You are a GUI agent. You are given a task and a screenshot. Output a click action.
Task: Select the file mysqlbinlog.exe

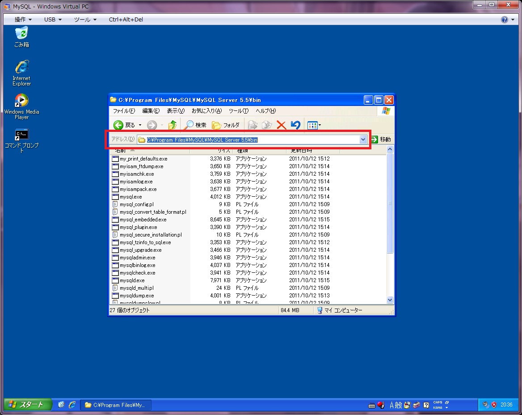click(x=138, y=266)
